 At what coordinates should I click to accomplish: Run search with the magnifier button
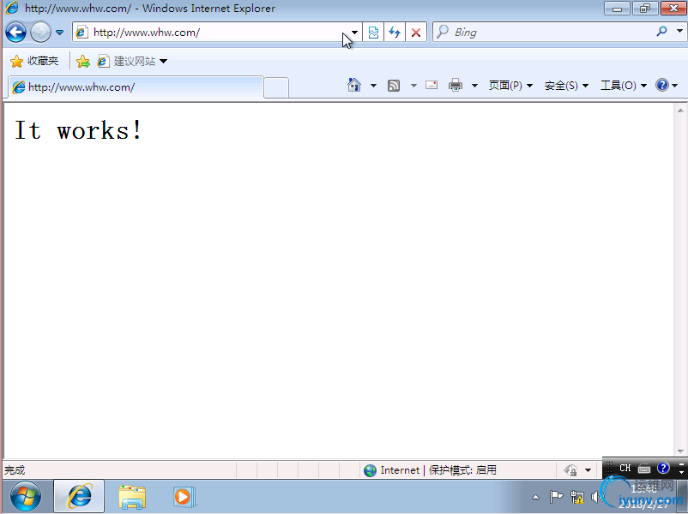[661, 32]
